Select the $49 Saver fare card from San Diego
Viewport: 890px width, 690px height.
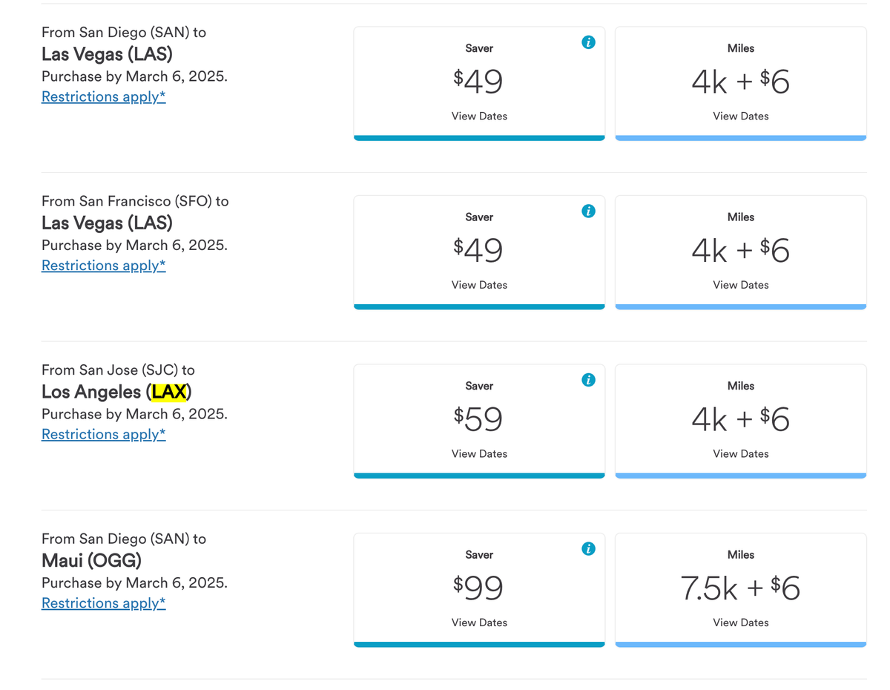click(478, 82)
